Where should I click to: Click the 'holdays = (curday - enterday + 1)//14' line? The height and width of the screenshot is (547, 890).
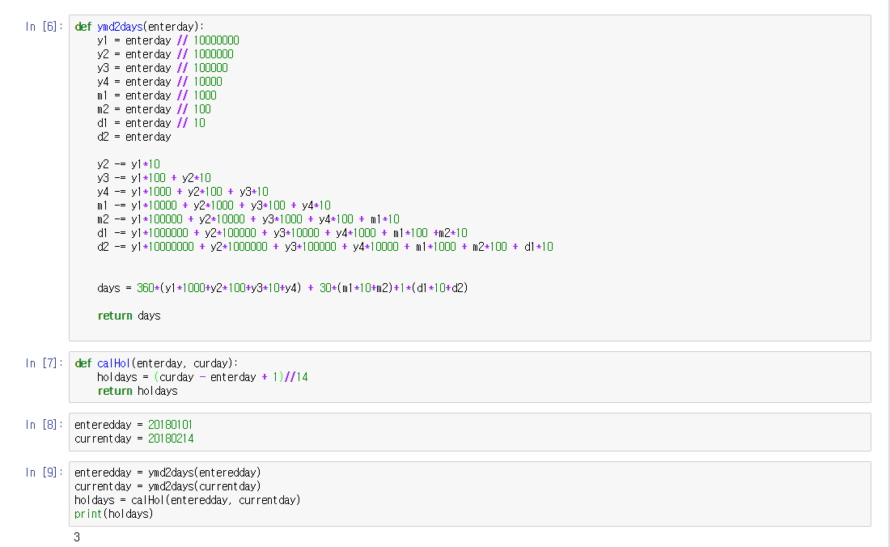[202, 377]
